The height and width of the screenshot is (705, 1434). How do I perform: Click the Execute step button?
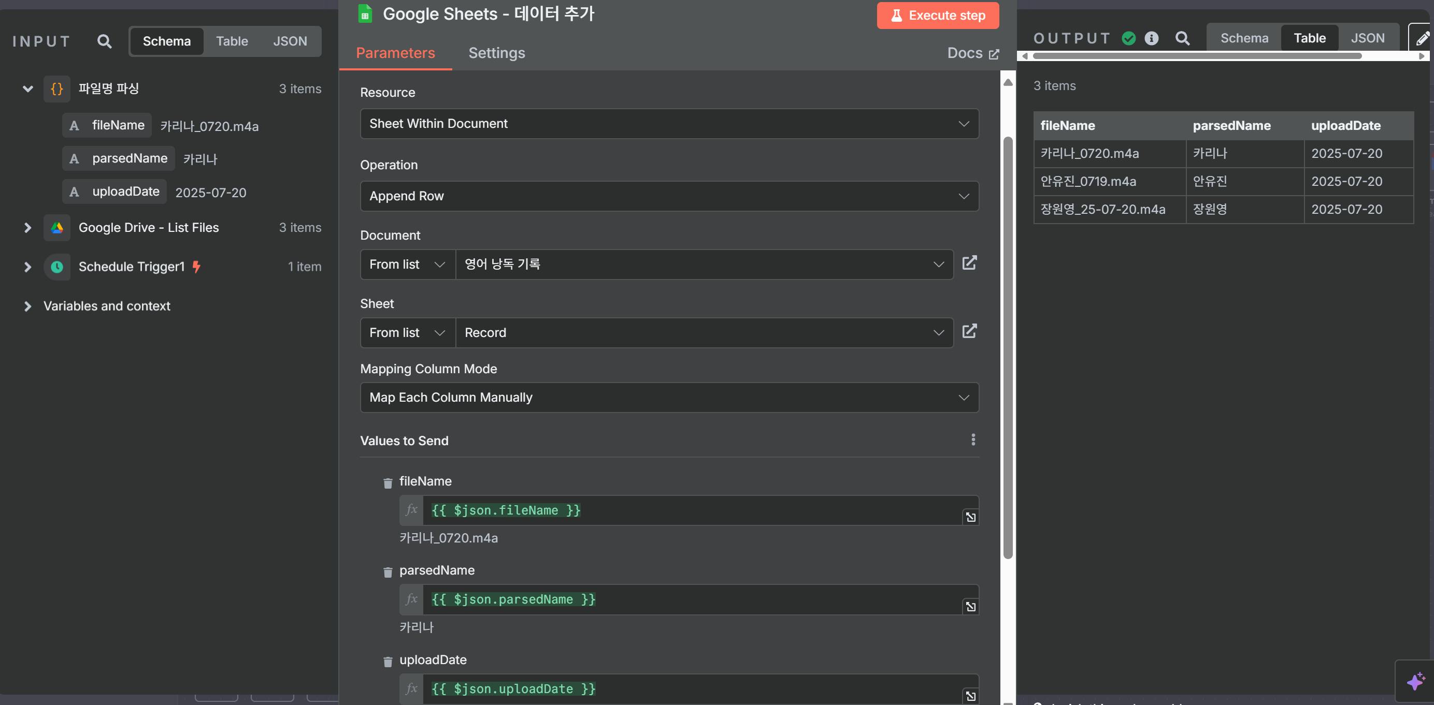pyautogui.click(x=938, y=16)
